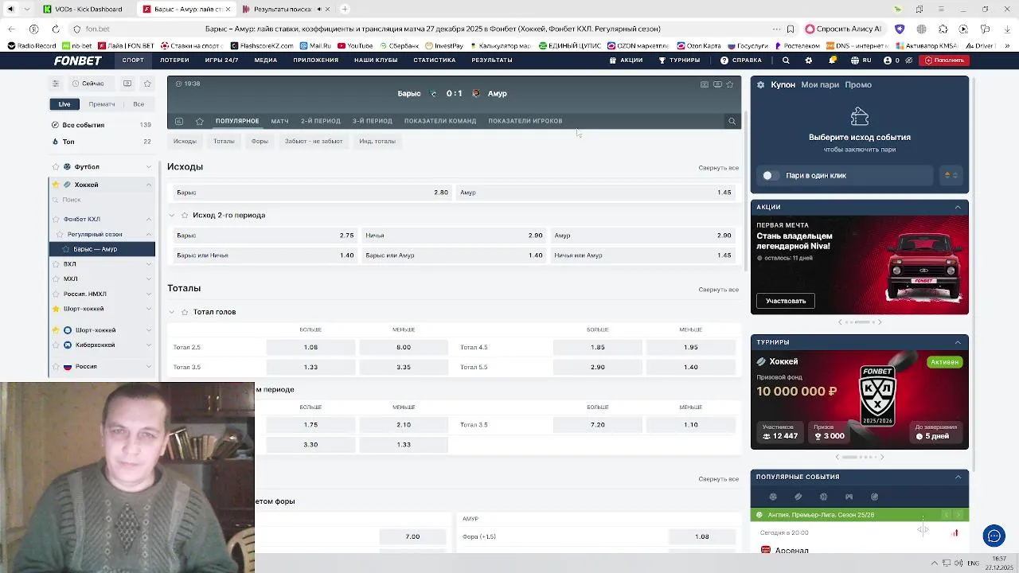The height and width of the screenshot is (573, 1019).
Task: Open the sidebar filter sliders icon
Action: click(56, 84)
